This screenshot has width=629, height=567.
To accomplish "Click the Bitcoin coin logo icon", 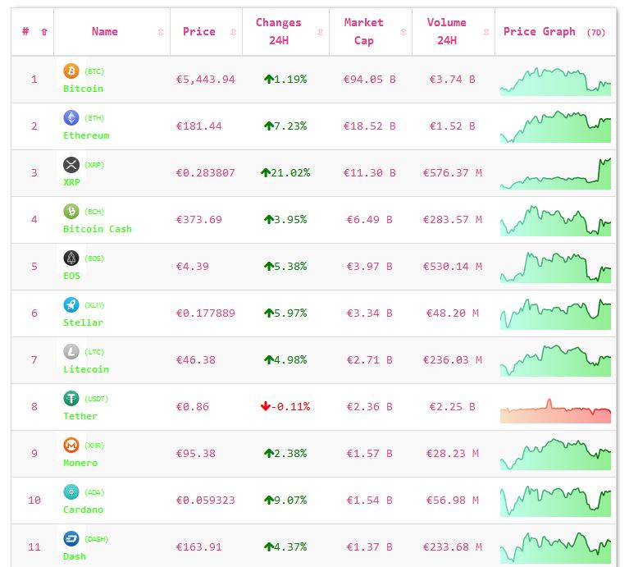I will [x=71, y=71].
